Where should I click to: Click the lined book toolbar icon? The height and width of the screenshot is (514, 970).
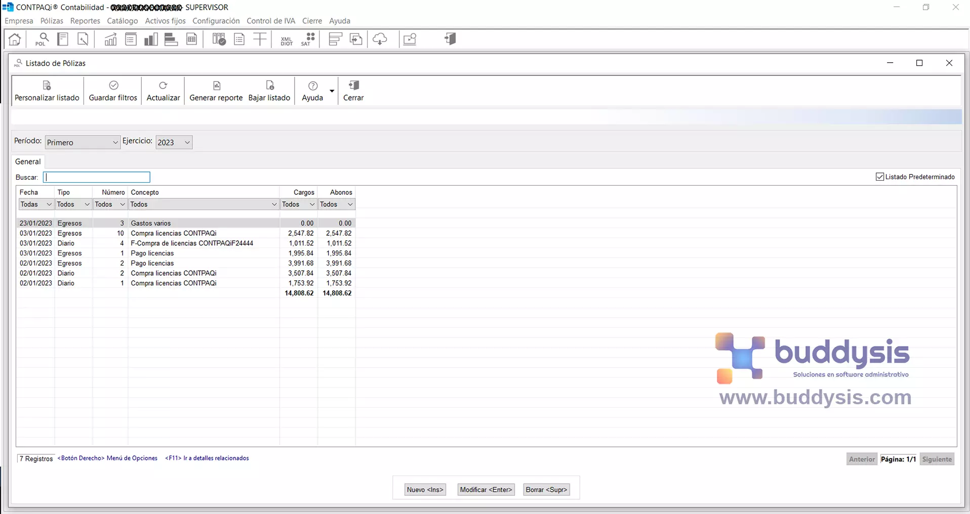point(131,39)
